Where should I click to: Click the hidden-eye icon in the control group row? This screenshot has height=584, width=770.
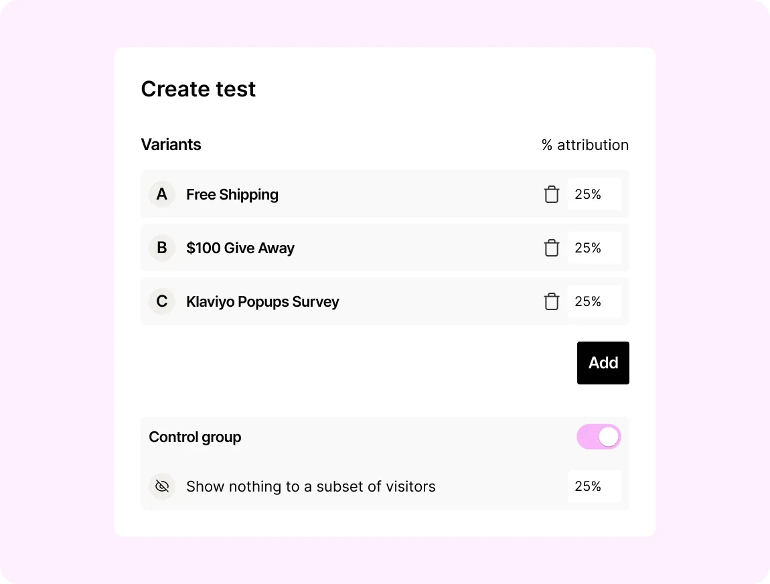(161, 486)
